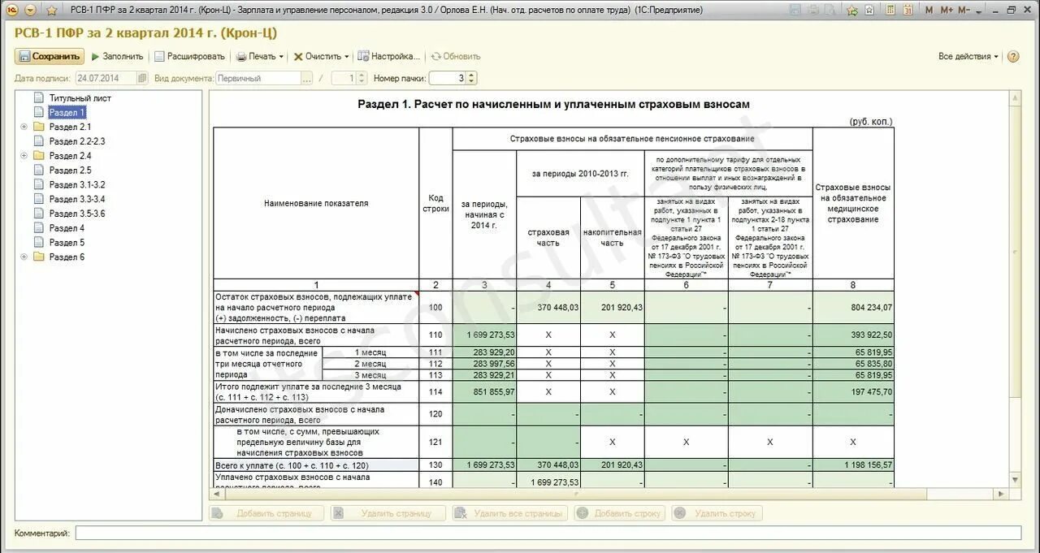Click cell 1 198 156,57 in row 130
1040x553 pixels.
[x=853, y=464]
